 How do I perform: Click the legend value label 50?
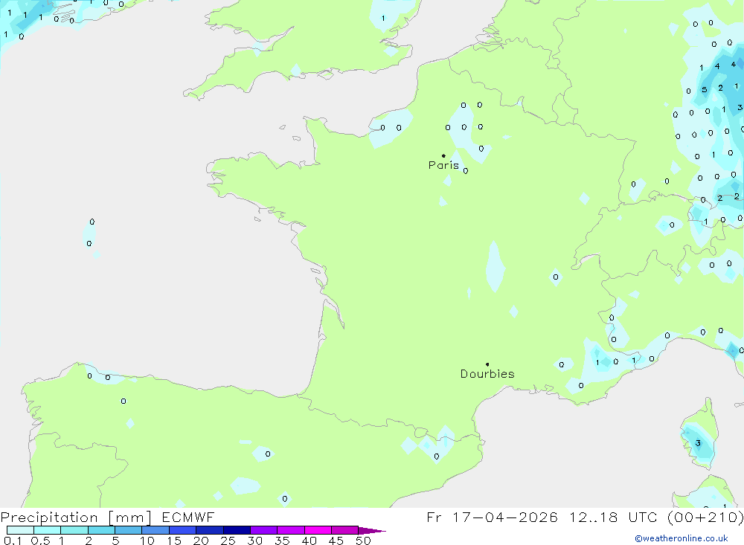tap(363, 541)
